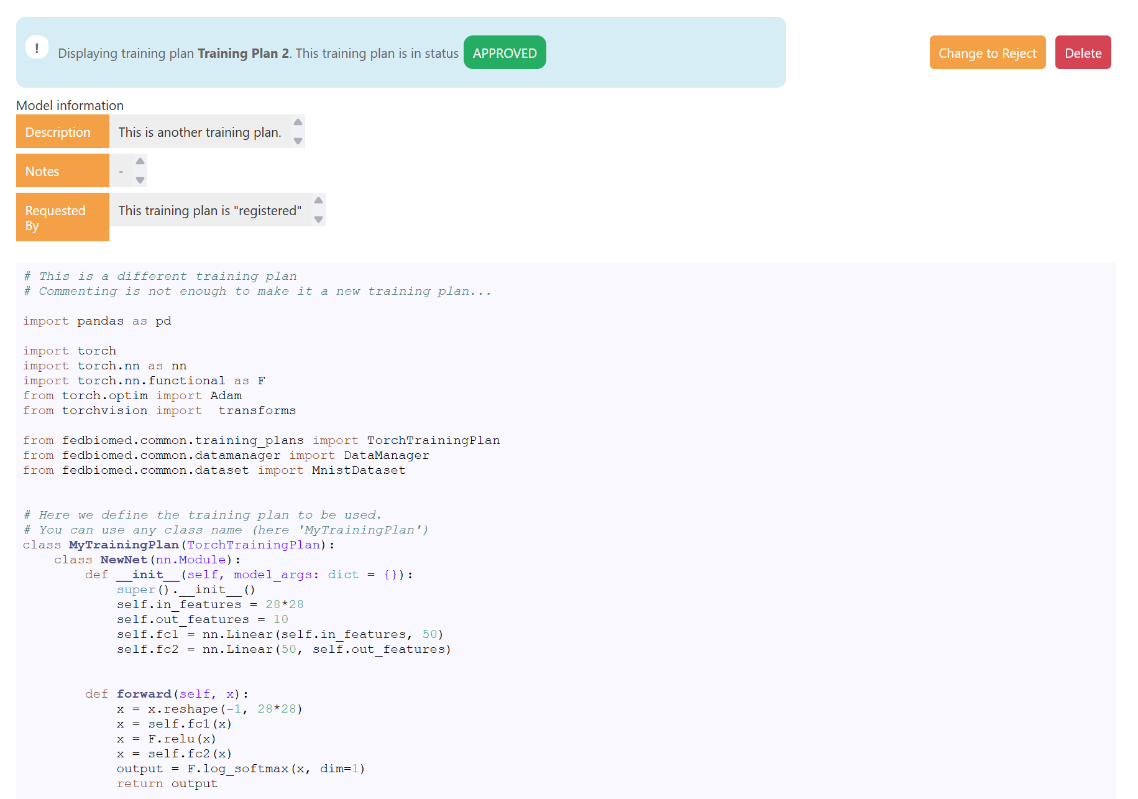Click up arrow in Description field
This screenshot has height=799, width=1138.
pos(298,122)
